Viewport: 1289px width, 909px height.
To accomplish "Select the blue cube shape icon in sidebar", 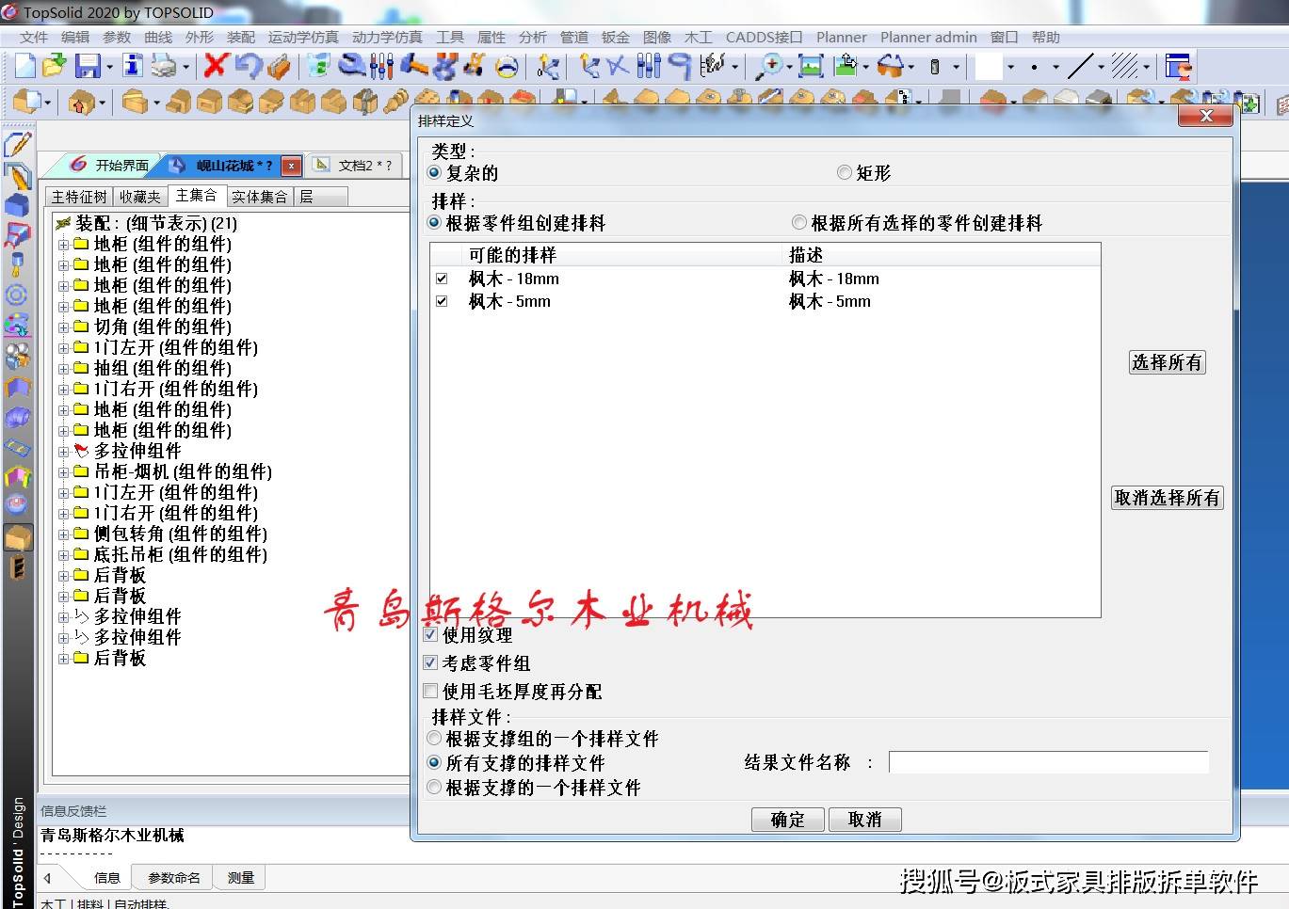I will (18, 205).
